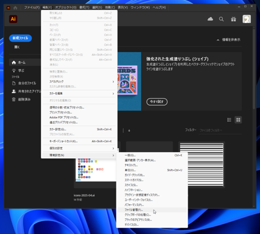Open the ヘルプ(H) menu
This screenshot has height=234, width=260.
159,7
